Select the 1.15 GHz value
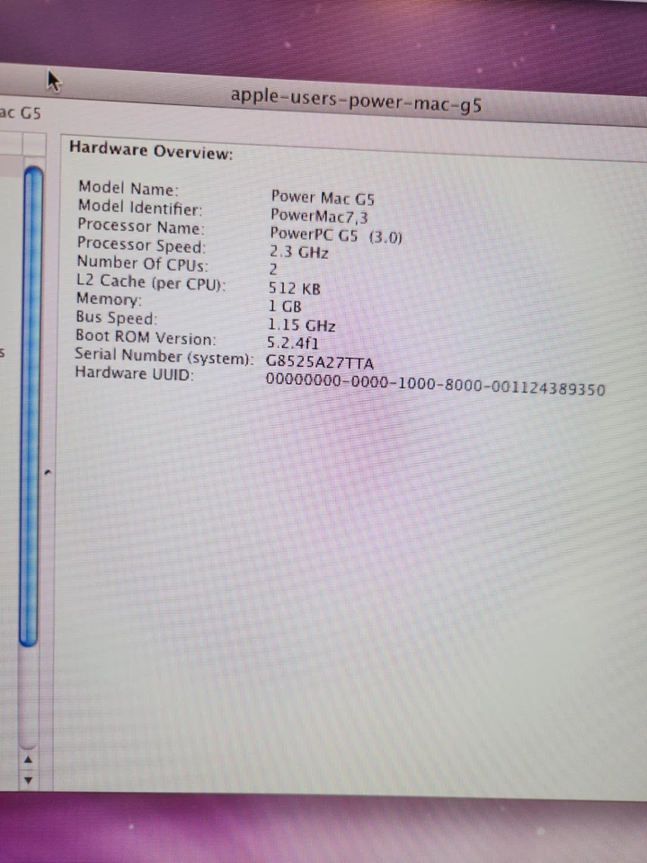647x863 pixels. 302,325
